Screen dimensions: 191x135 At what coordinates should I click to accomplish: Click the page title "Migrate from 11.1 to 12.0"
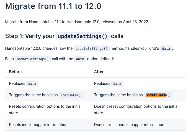coord(53,6)
